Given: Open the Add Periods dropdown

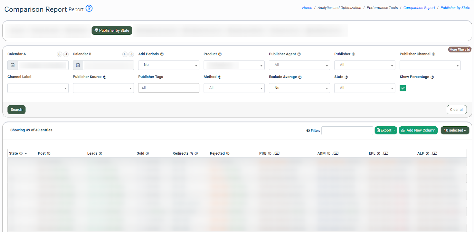Looking at the screenshot, I should tap(169, 65).
